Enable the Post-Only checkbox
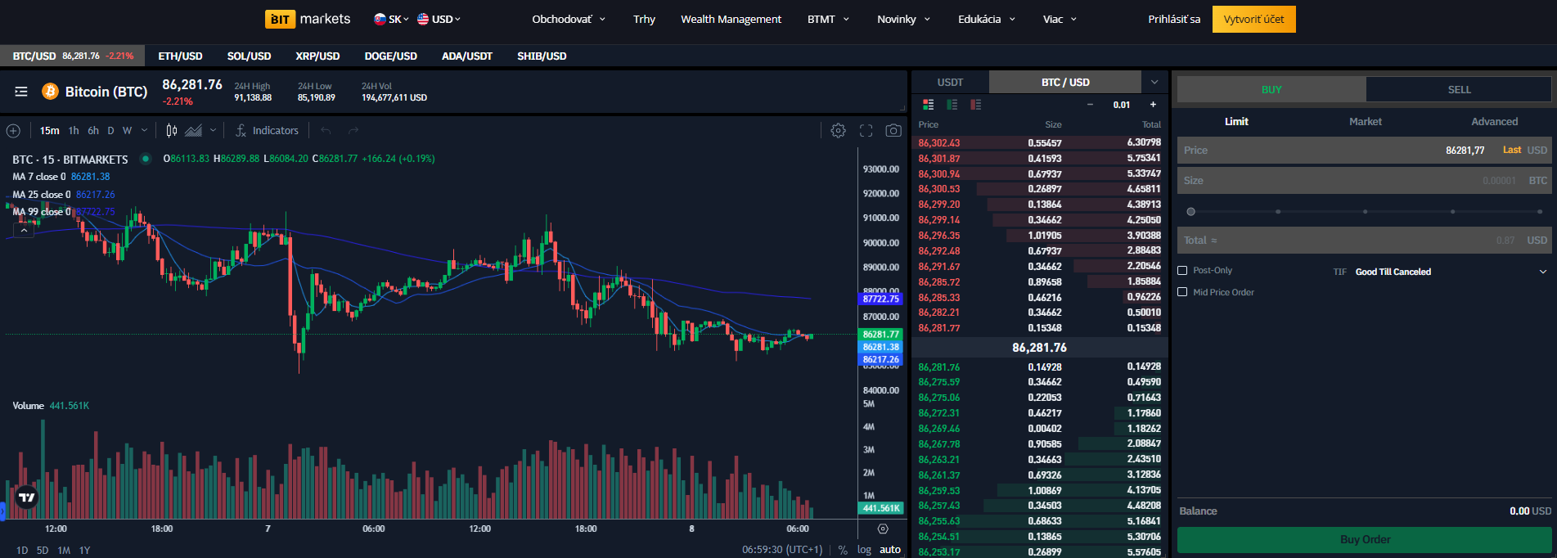 (1182, 271)
